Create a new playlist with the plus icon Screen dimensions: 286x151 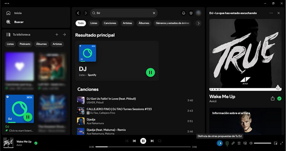(57, 35)
